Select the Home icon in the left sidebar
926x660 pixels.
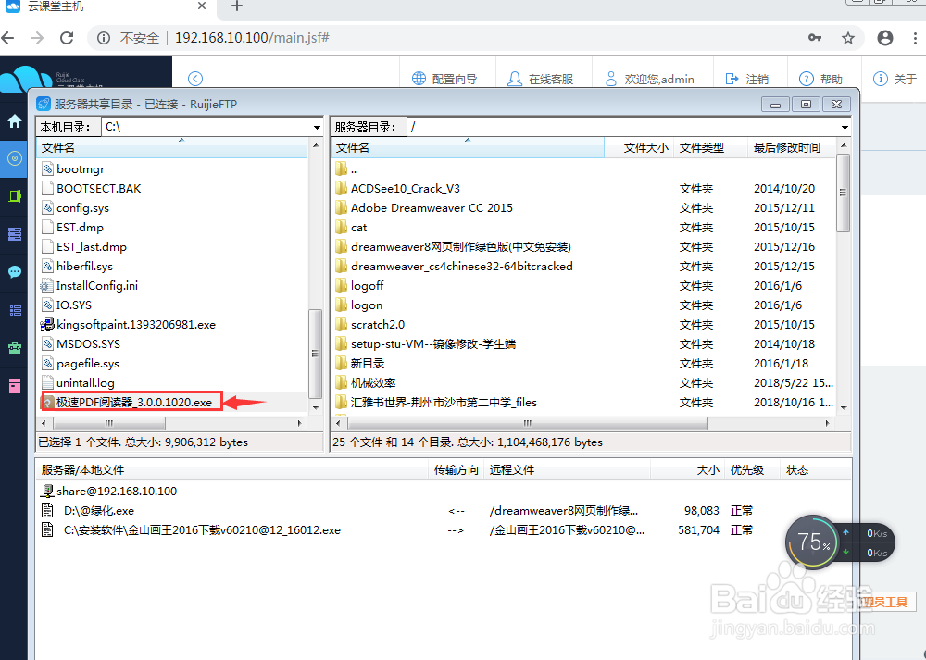[x=14, y=120]
